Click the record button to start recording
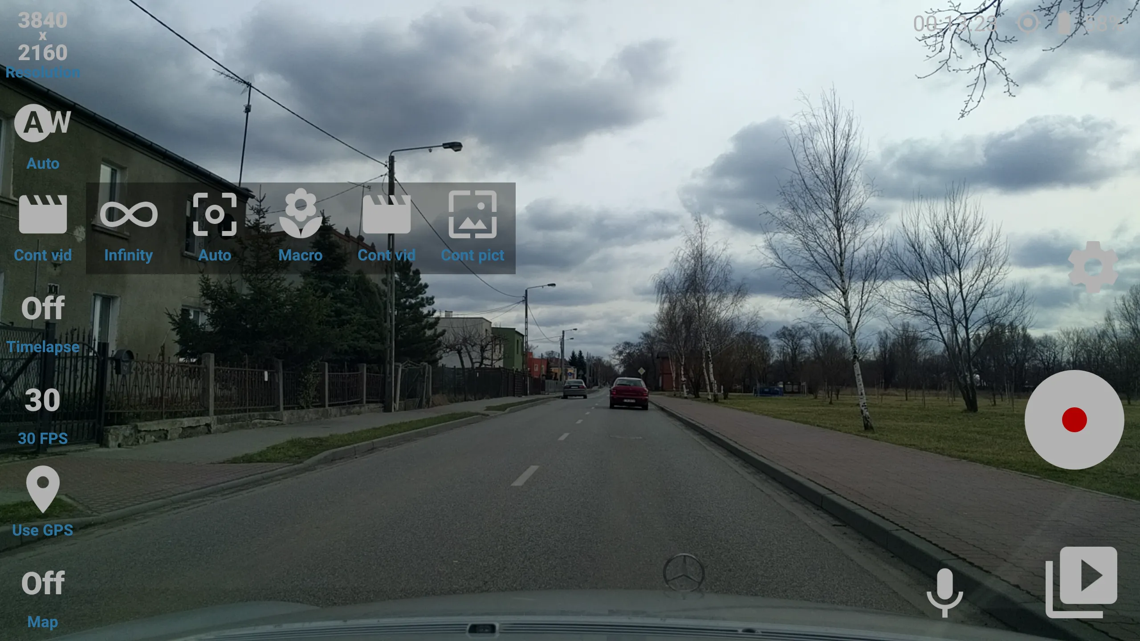 point(1074,420)
